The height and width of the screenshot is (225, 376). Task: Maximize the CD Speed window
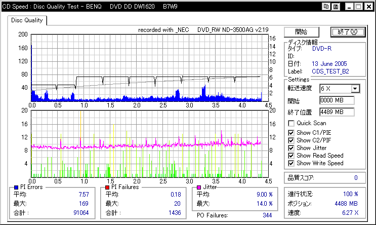tap(358, 7)
